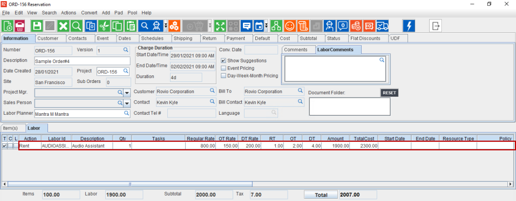Open the blue lightning bolt quick action
This screenshot has height=201, width=516.
click(409, 26)
